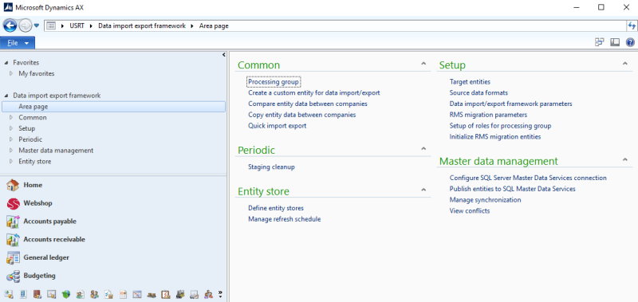
Task: Click the blue Back navigation arrow
Action: (x=10, y=25)
